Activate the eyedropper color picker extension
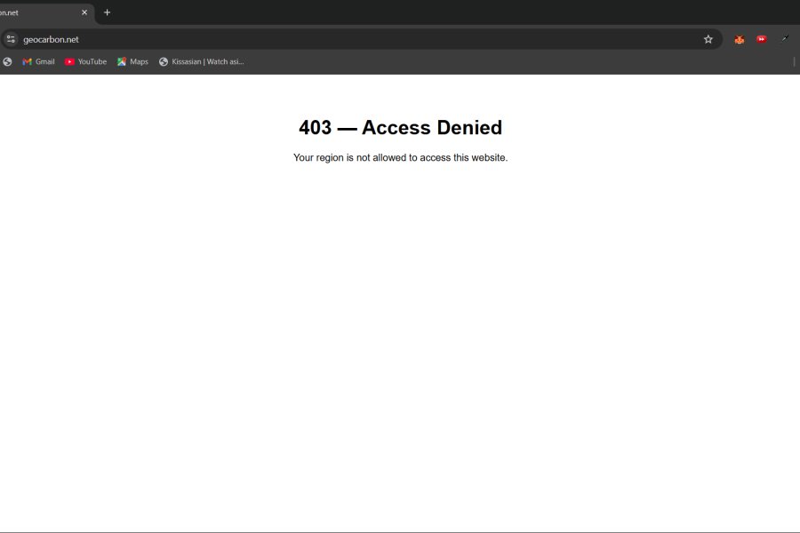This screenshot has height=533, width=800. pos(785,39)
